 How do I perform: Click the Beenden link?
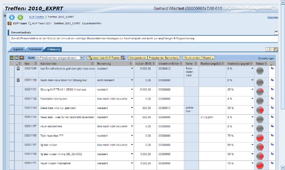[x=273, y=18]
